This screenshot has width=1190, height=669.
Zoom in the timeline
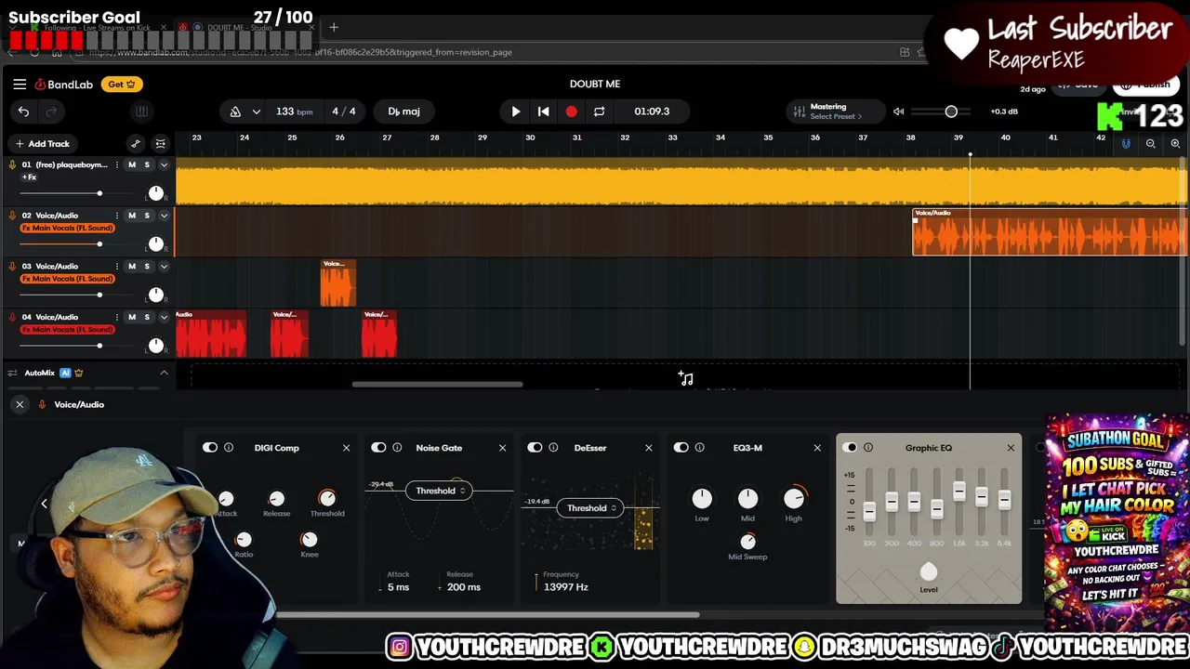pos(1175,144)
